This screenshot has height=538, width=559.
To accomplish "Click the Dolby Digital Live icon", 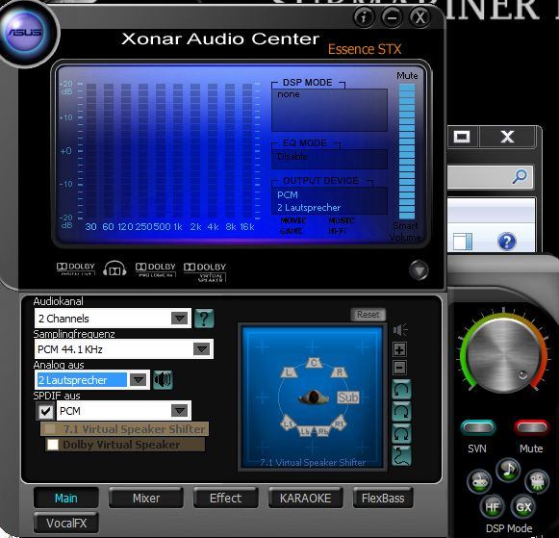I will click(x=76, y=269).
